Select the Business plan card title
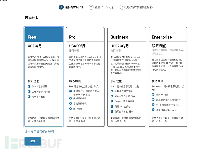 119,37
